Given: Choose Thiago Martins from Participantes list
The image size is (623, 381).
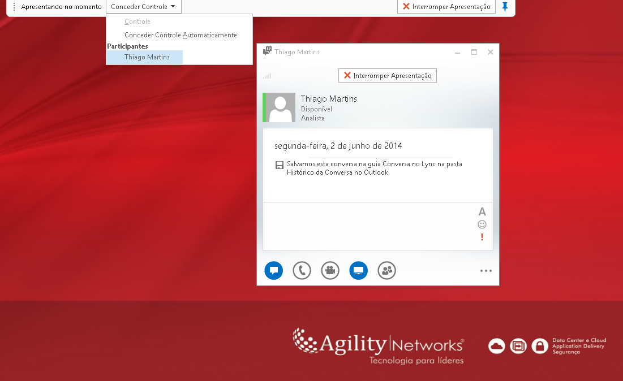Looking at the screenshot, I should pyautogui.click(x=147, y=57).
